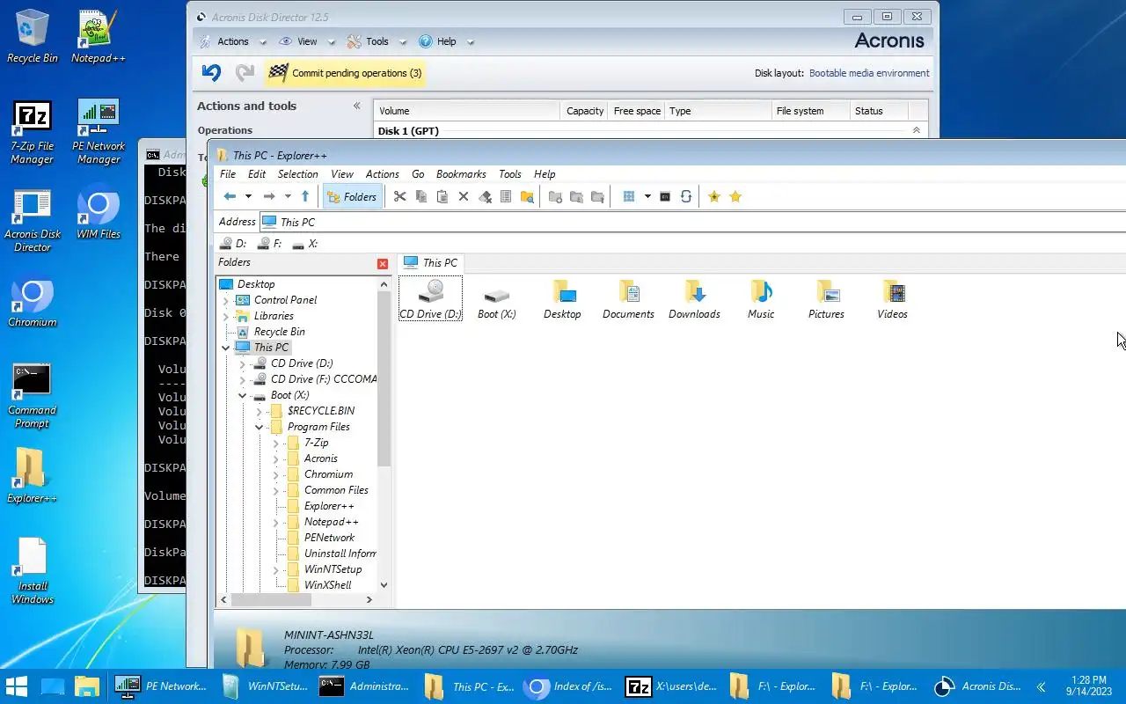Click the Search folder icon

(x=527, y=196)
